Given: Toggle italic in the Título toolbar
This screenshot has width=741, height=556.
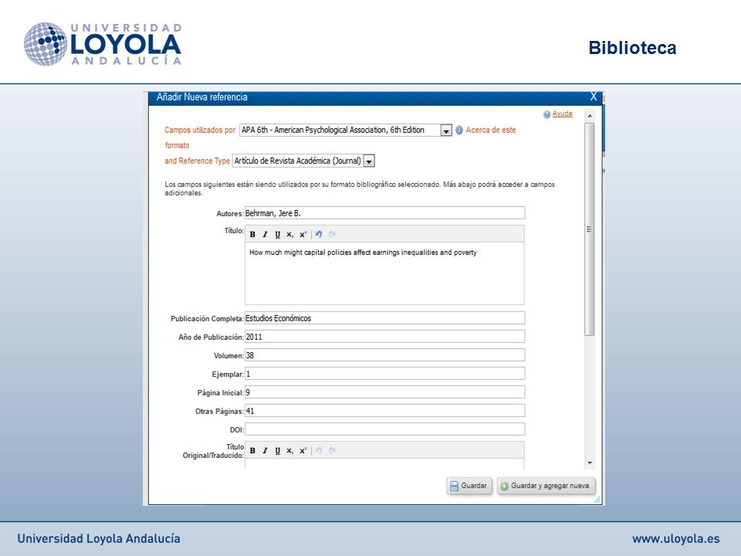Looking at the screenshot, I should tap(265, 235).
